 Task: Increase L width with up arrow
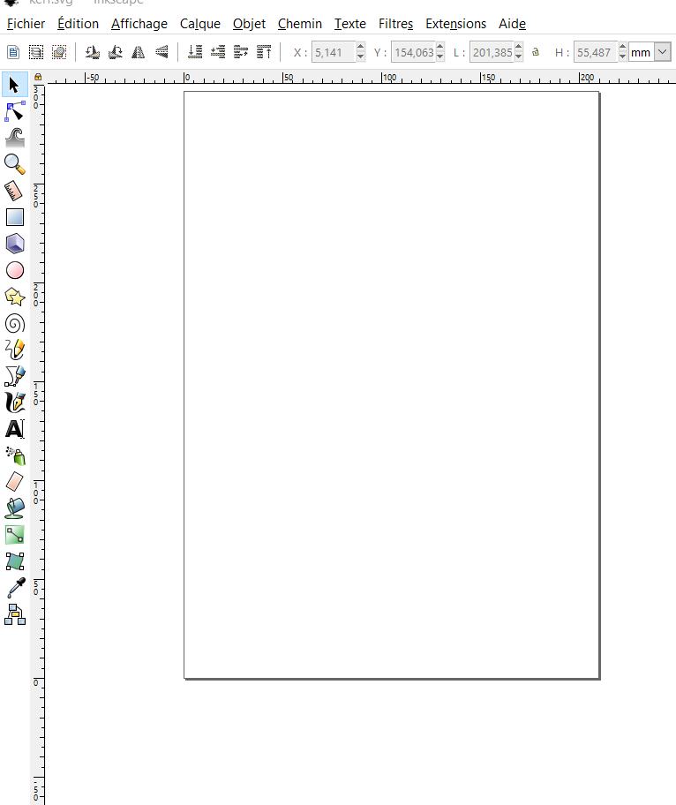(518, 48)
